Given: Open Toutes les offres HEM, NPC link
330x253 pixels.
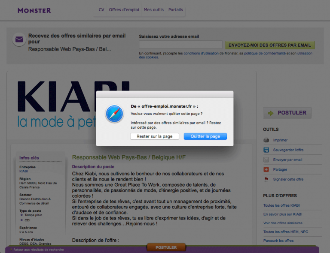Looking at the screenshot, I should tap(286, 232).
